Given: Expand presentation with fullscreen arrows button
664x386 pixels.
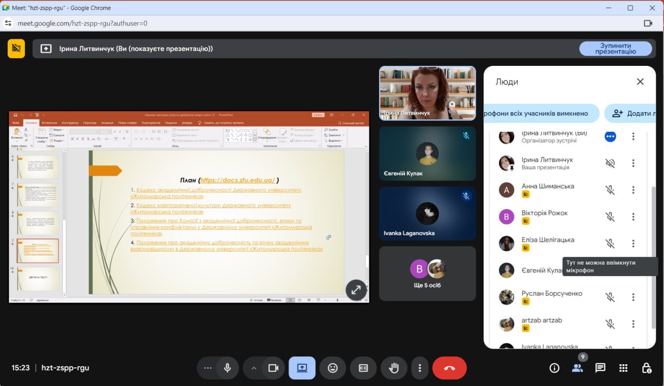Looking at the screenshot, I should tap(356, 291).
